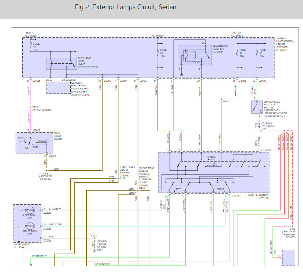This screenshot has width=303, height=273.
Task: Click the 'INSTRUMENT CLUSTER' label
Action: tap(21, 246)
